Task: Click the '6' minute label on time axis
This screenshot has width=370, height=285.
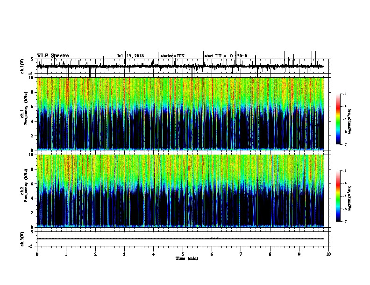Action: [x=212, y=254]
